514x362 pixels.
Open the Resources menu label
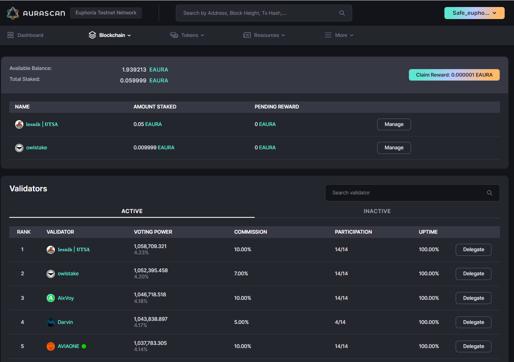(266, 35)
